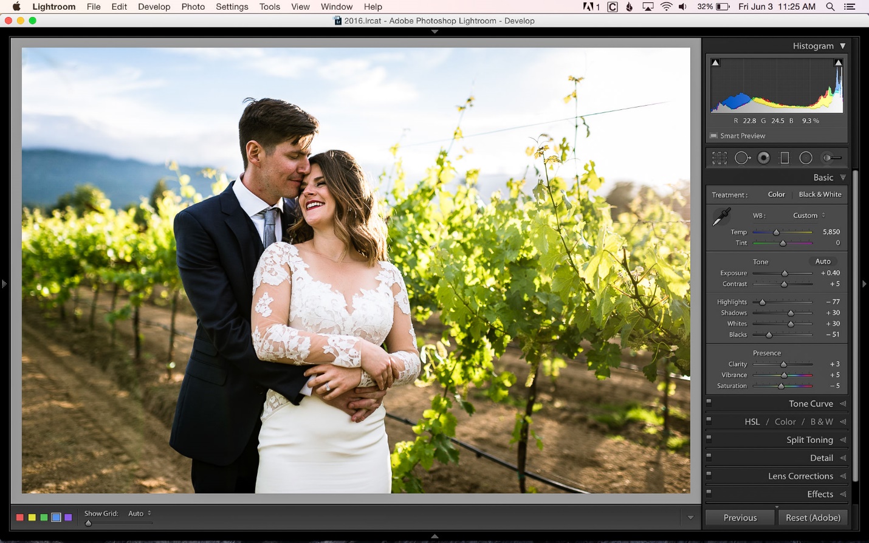Select the Radial Filter tool
The height and width of the screenshot is (543, 869).
[x=806, y=158]
